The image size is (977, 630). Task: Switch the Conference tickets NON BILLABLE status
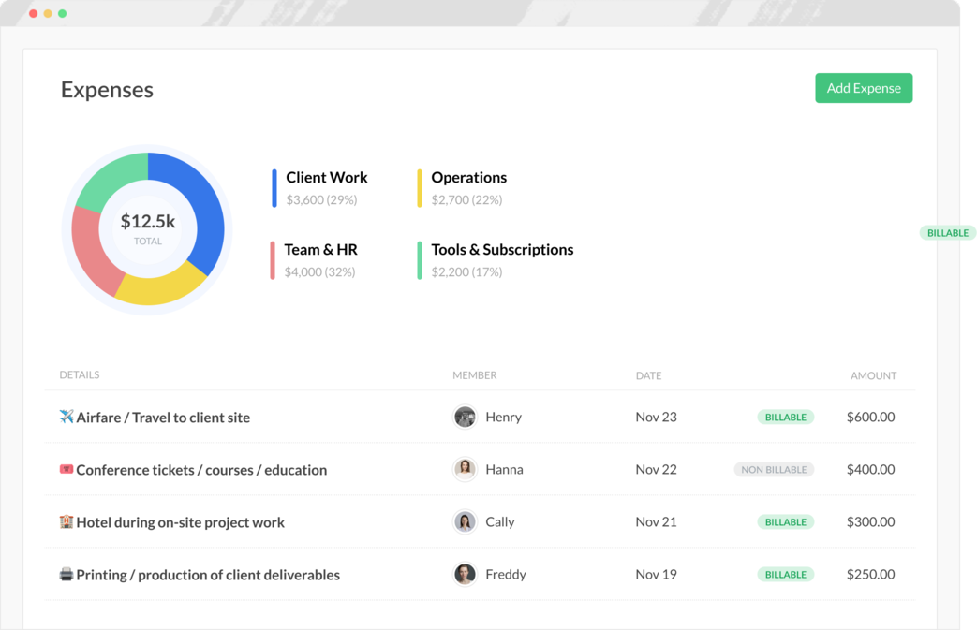pyautogui.click(x=774, y=469)
